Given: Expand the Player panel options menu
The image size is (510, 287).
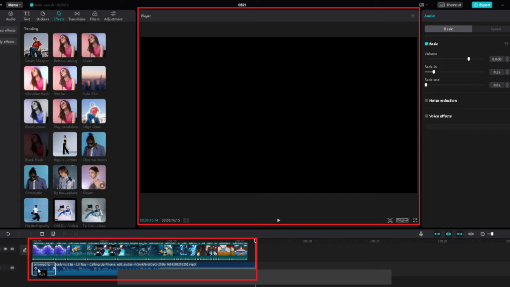Looking at the screenshot, I should point(413,15).
